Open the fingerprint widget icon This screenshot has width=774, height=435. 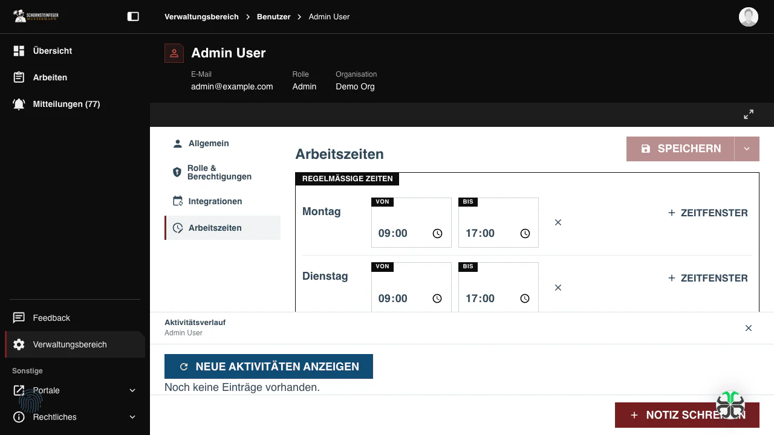point(31,401)
